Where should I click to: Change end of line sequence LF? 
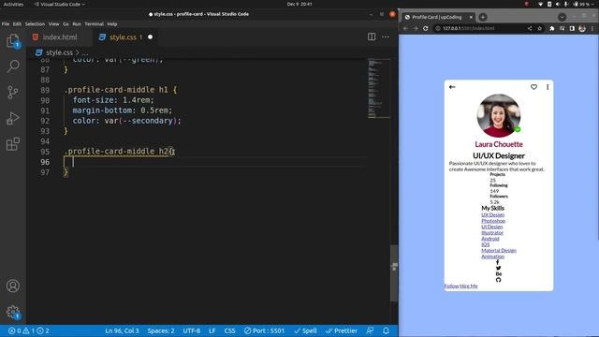pos(212,330)
